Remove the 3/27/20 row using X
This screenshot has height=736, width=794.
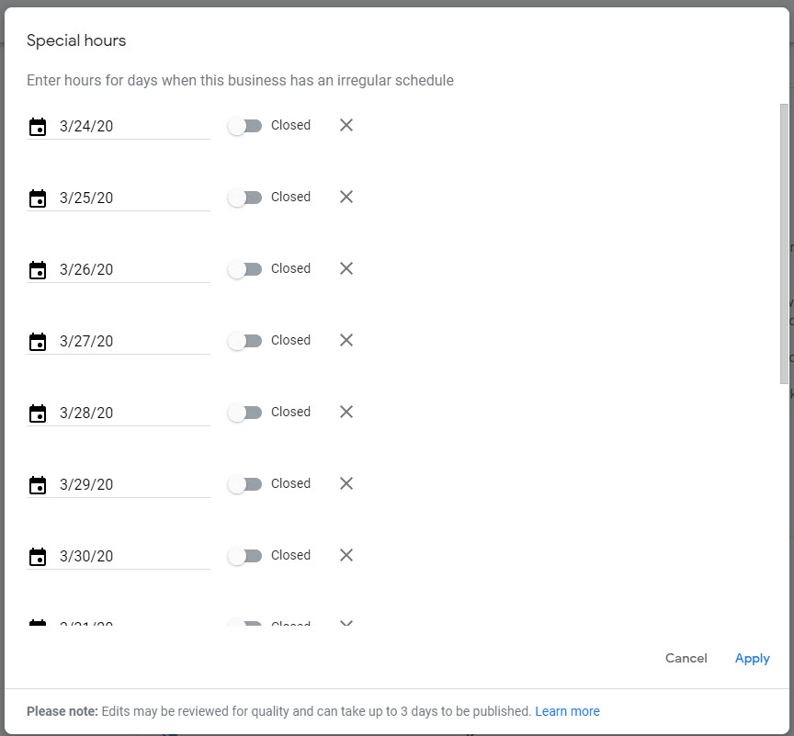click(x=346, y=340)
